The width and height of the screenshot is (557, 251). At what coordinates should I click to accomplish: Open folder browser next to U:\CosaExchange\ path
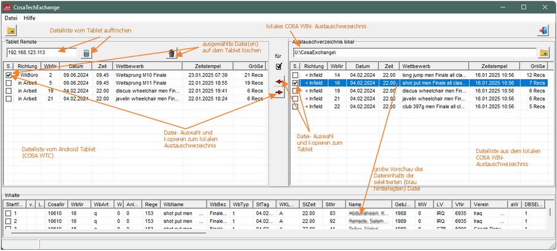[x=543, y=53]
